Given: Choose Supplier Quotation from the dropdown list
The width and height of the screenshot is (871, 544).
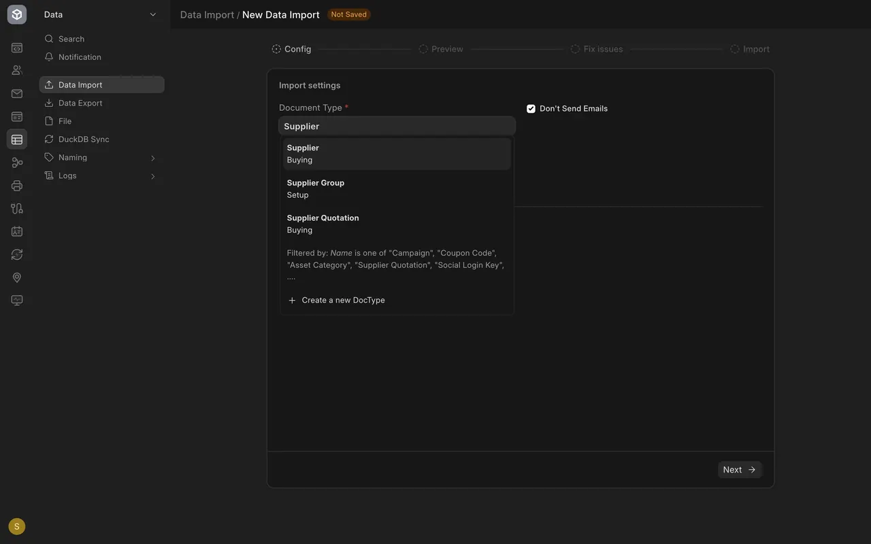Looking at the screenshot, I should pos(397,224).
